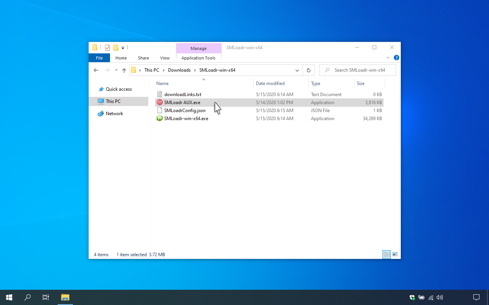489x305 pixels.
Task: Click the Search SMLoadr-win-x64 field
Action: pyautogui.click(x=358, y=70)
